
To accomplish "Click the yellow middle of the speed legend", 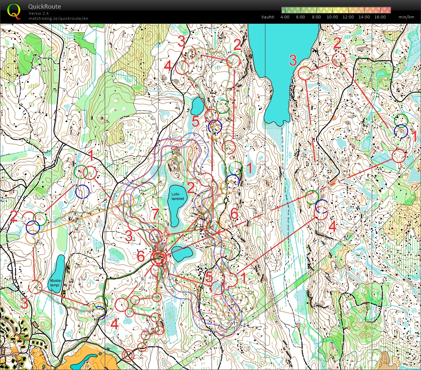I will coord(336,10).
